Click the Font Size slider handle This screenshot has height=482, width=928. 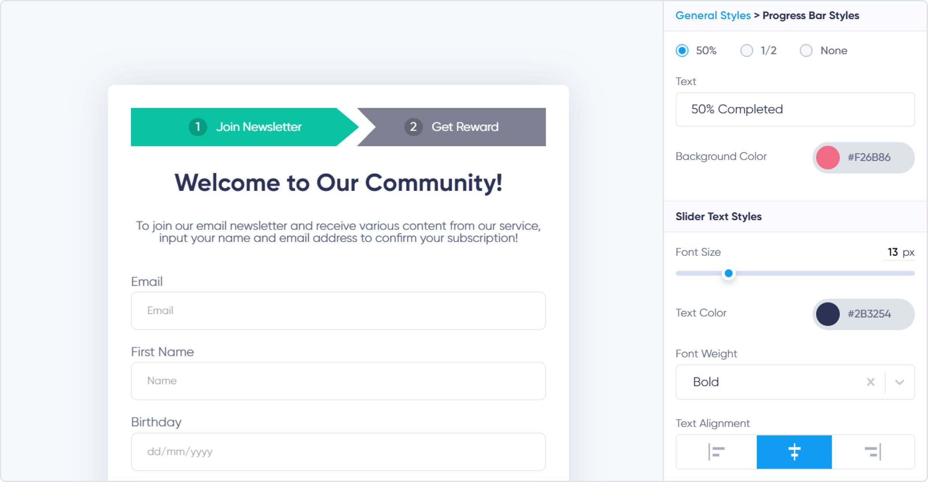coord(729,273)
